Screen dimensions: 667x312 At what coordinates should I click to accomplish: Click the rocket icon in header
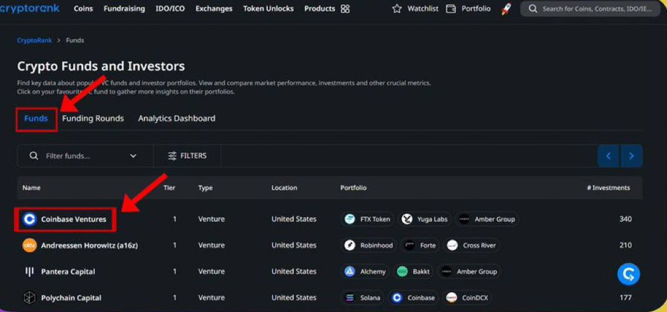[x=506, y=9]
